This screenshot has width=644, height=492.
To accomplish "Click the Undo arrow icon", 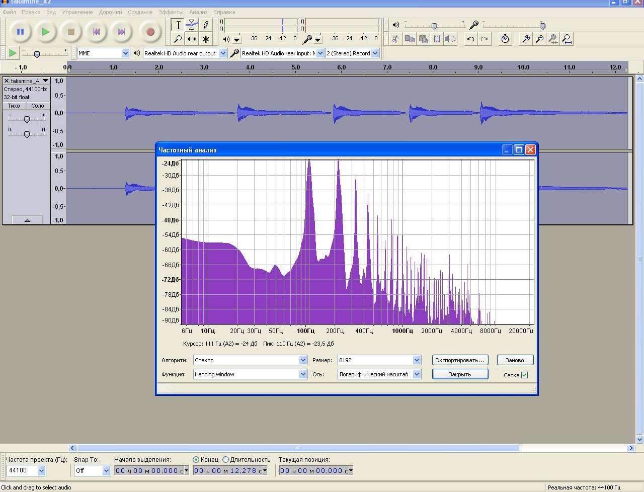I will 470,39.
